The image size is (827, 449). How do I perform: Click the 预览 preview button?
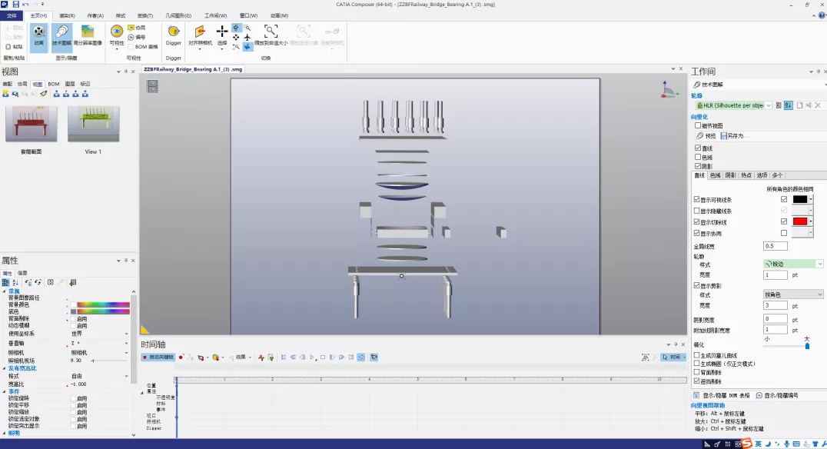point(706,135)
